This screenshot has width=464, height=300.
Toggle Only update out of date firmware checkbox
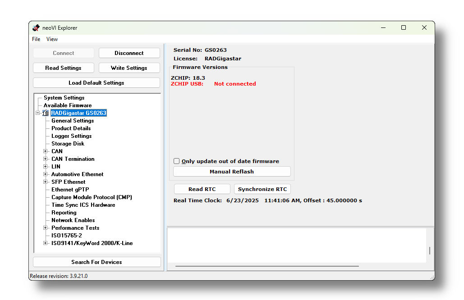[176, 161]
